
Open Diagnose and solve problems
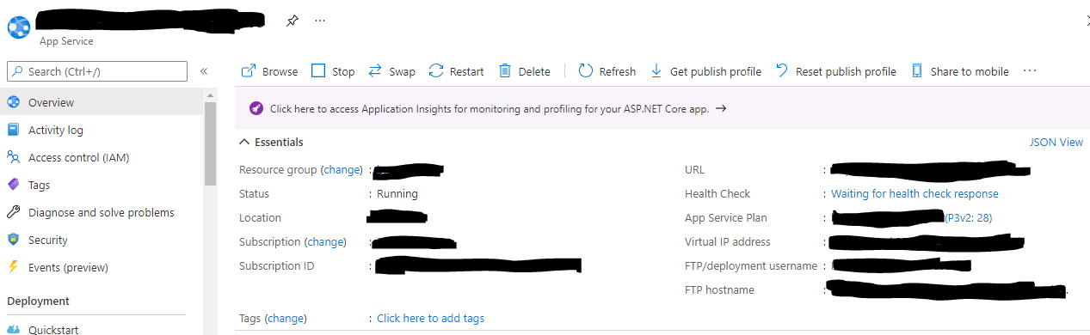pos(102,212)
